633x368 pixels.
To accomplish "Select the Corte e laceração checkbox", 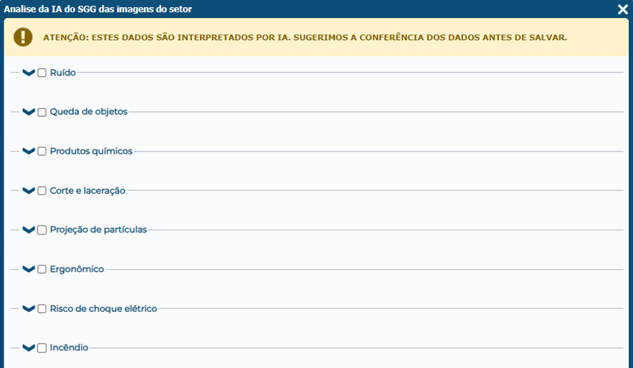I will [x=42, y=191].
